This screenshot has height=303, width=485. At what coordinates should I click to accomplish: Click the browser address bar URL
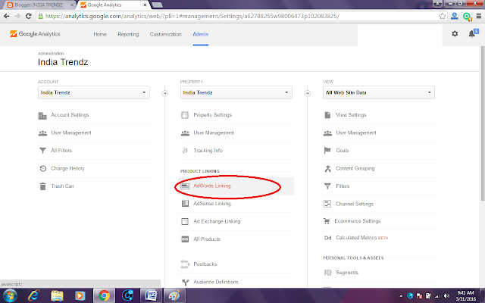pos(192,16)
